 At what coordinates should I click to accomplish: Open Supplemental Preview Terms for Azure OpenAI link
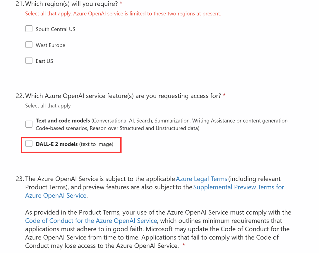(155, 191)
